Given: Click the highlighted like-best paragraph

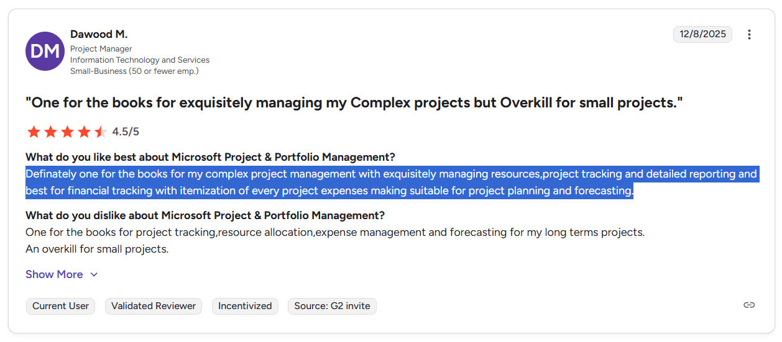Looking at the screenshot, I should pos(392,182).
